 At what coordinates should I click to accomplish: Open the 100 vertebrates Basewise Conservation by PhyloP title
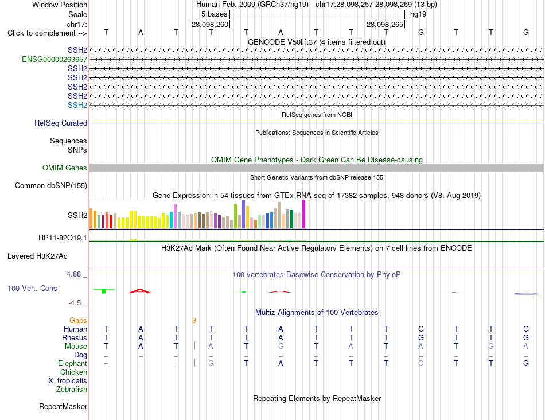[317, 275]
